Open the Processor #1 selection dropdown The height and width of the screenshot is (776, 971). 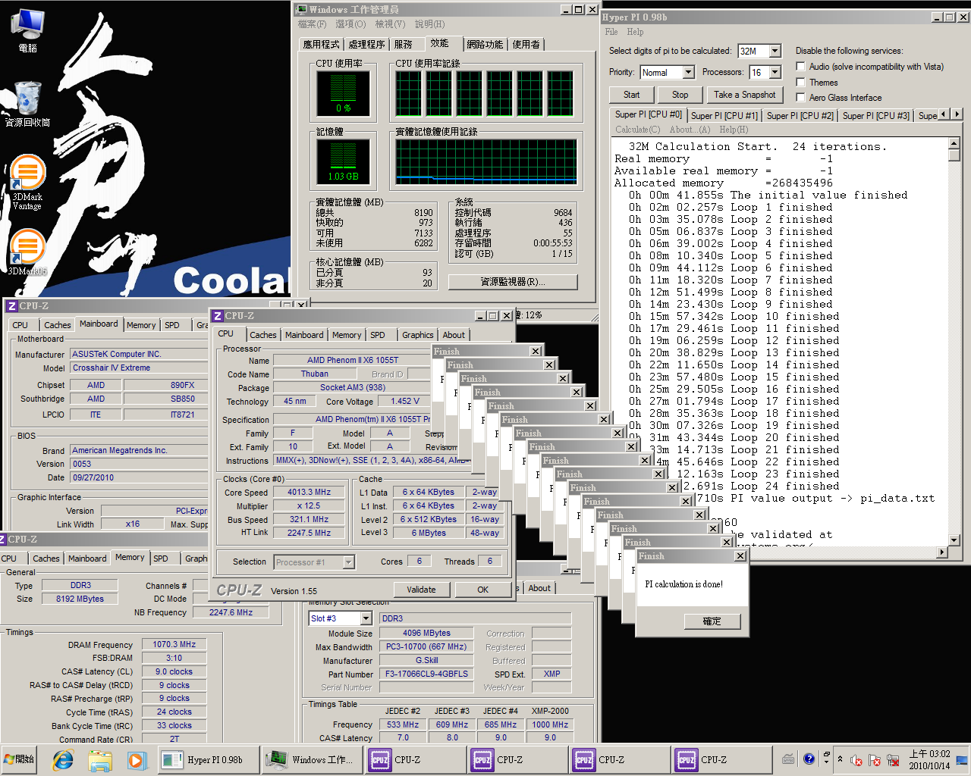click(348, 562)
